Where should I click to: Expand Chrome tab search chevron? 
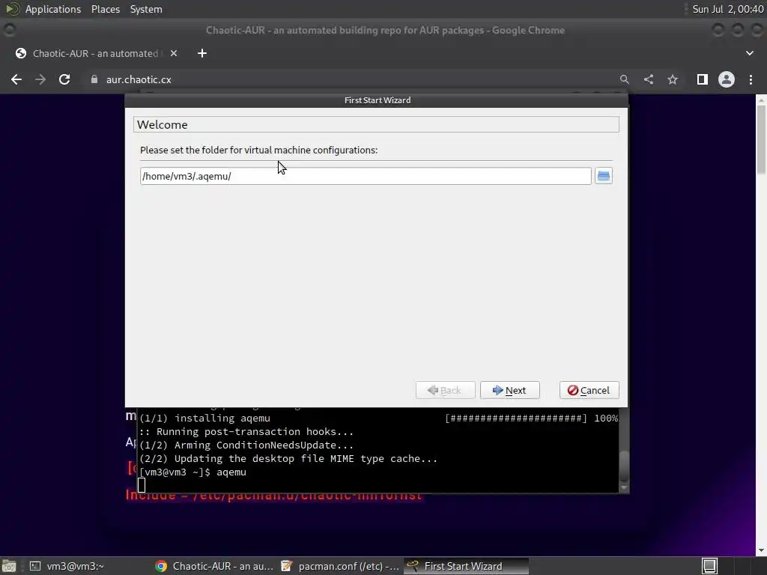(x=749, y=53)
